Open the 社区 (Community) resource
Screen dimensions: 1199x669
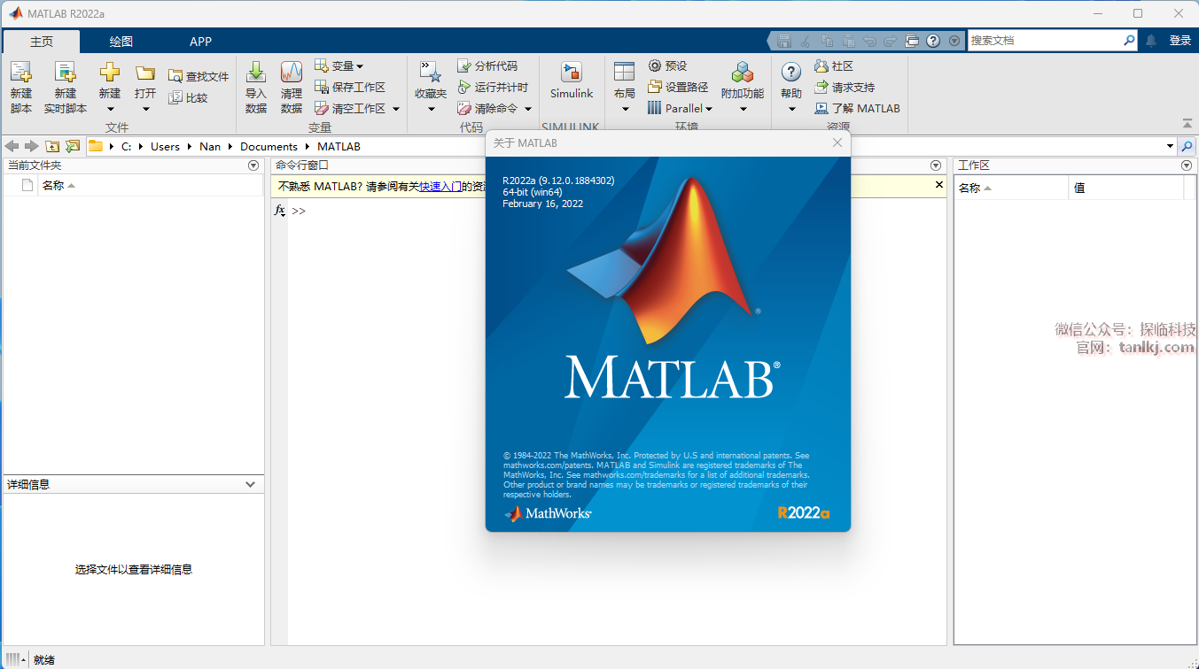click(x=834, y=65)
